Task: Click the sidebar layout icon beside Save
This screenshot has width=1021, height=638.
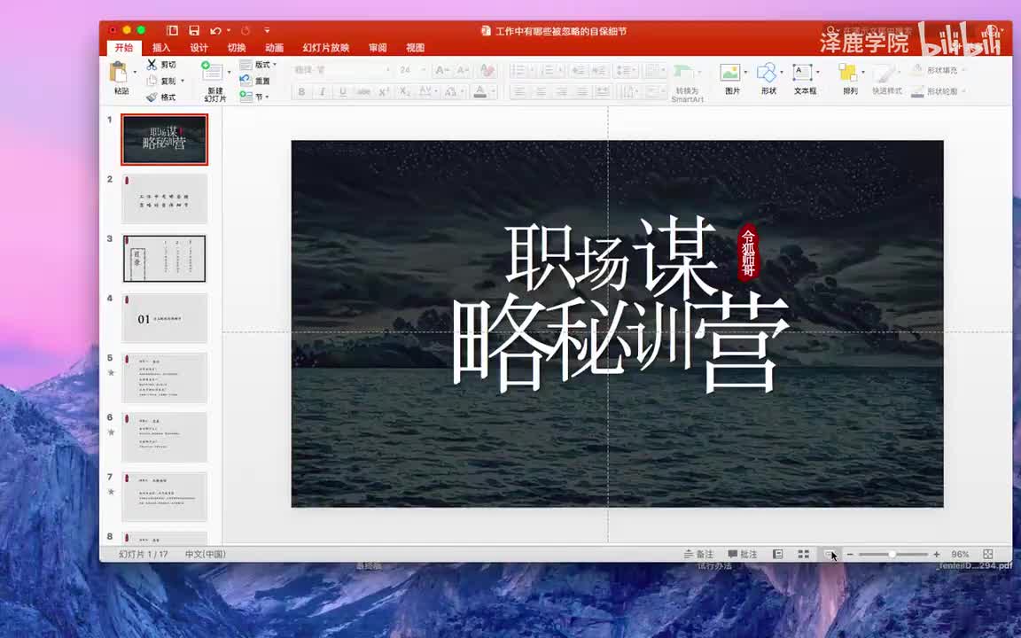Action: 172,31
